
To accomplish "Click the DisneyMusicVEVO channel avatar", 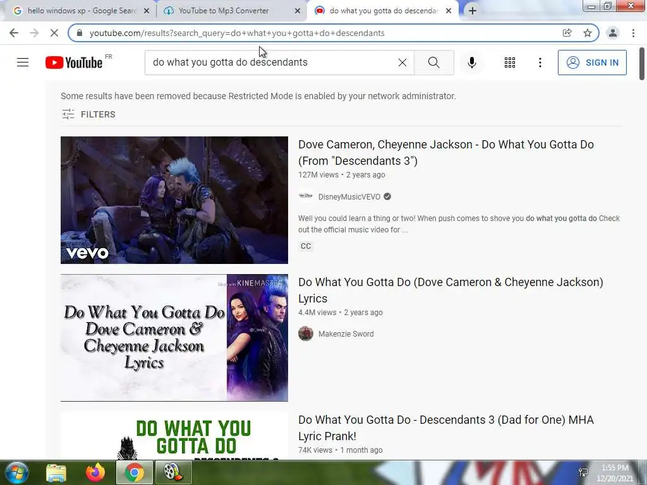I will point(306,196).
